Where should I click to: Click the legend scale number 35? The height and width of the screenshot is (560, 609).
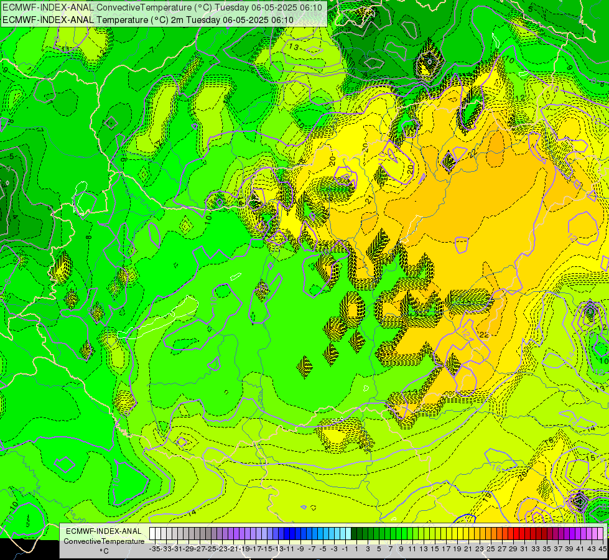[547, 549]
